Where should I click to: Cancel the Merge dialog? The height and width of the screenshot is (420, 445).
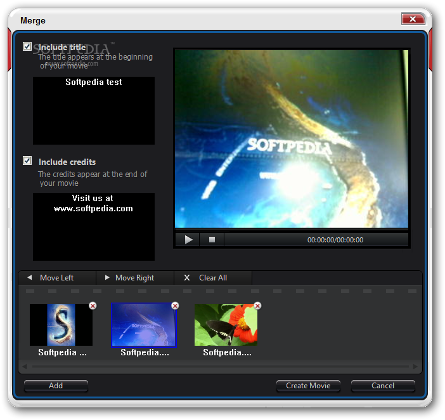coord(383,386)
